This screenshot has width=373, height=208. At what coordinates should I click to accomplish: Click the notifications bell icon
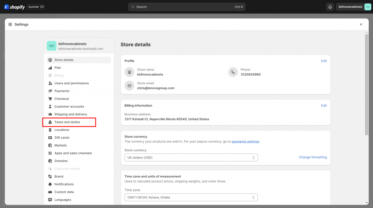[x=330, y=7]
